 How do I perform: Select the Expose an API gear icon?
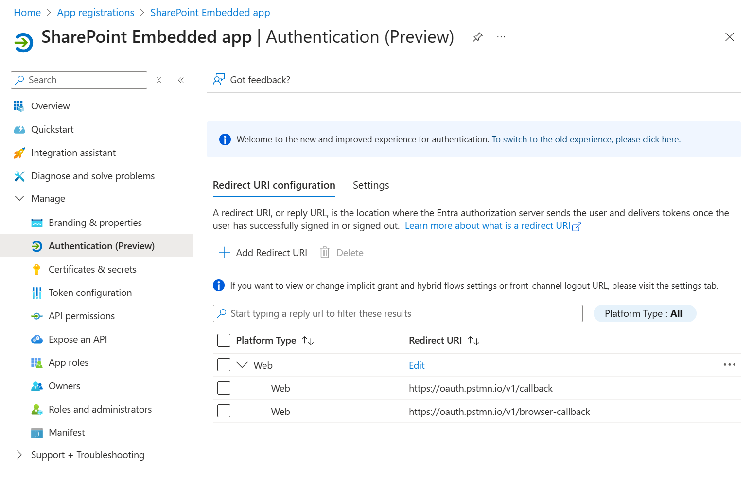(36, 339)
